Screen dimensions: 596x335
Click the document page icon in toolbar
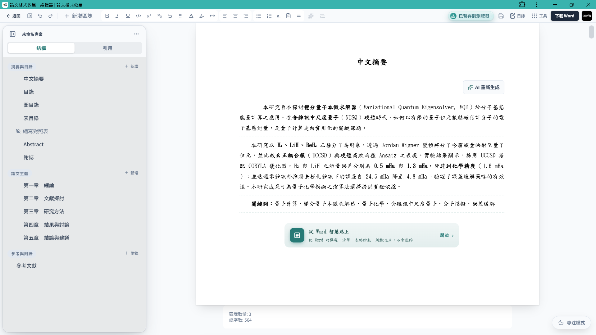click(x=289, y=16)
